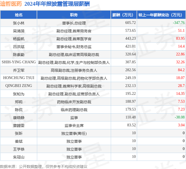Image resolution: width=186 pixels, height=169 pixels.
Task: Select the name 董韡雯
Action: tap(19, 126)
